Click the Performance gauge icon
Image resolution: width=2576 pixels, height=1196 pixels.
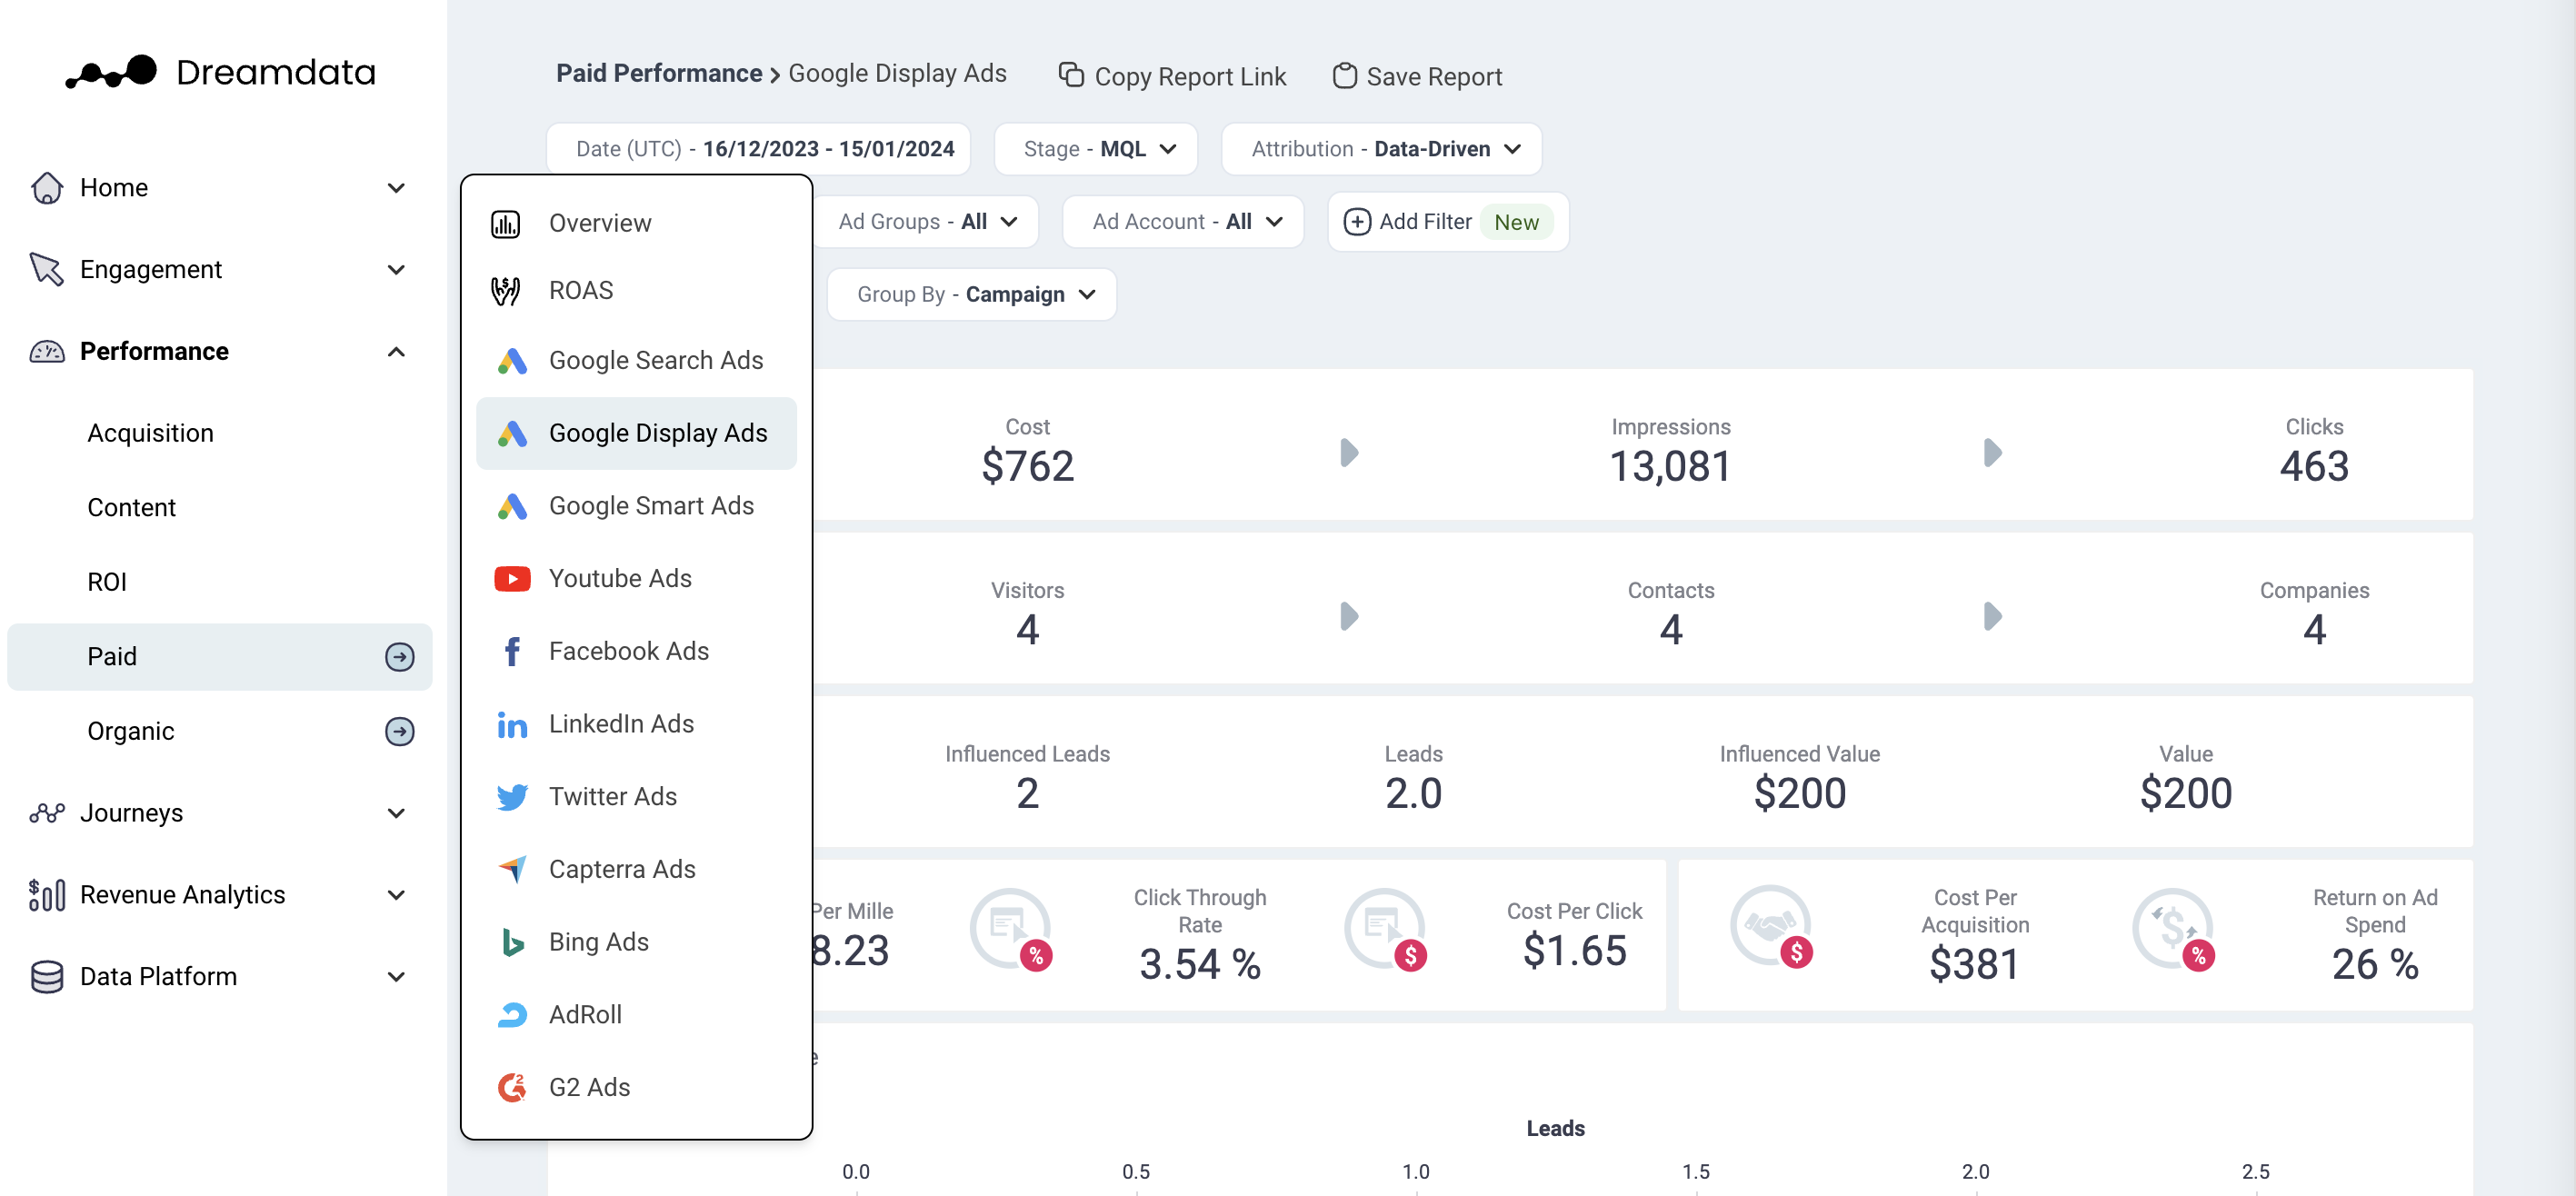[x=47, y=351]
